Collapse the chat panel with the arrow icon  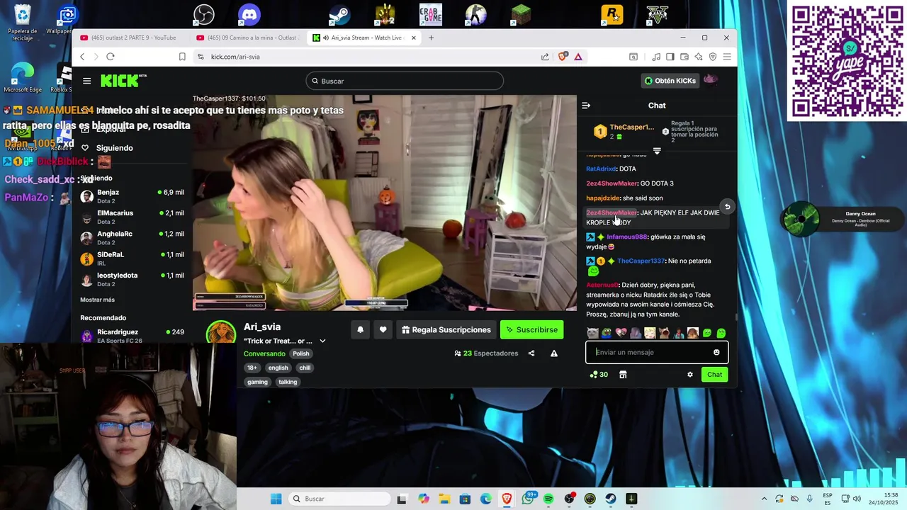click(x=586, y=106)
